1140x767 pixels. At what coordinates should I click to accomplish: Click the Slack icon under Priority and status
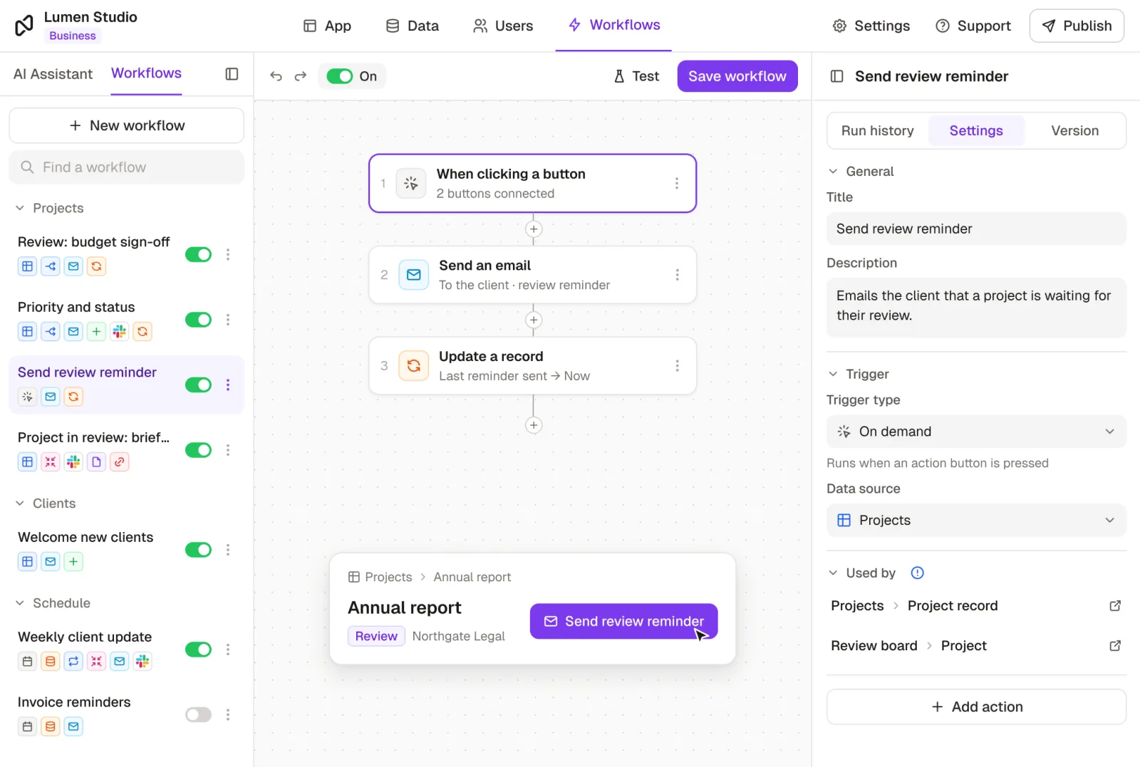pos(120,331)
